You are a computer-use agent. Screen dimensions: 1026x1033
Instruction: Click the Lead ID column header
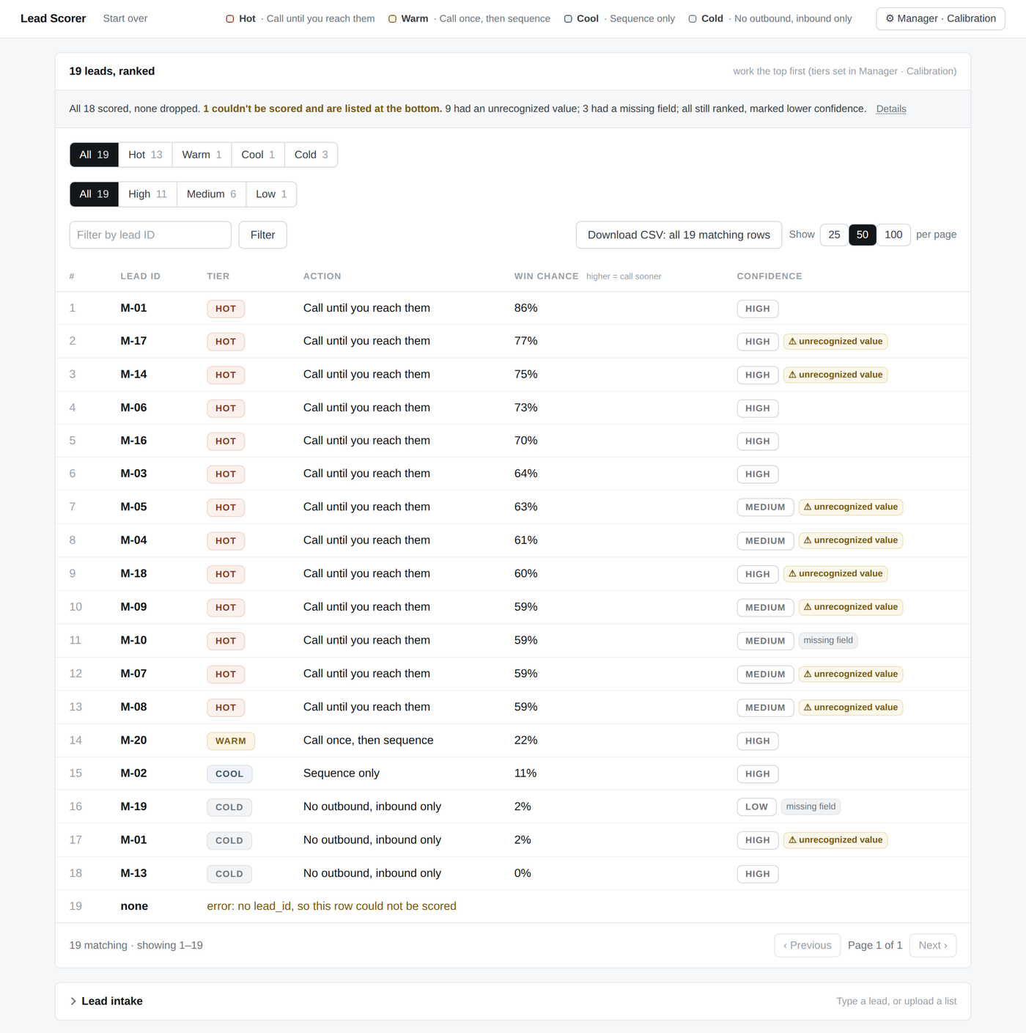click(x=141, y=276)
